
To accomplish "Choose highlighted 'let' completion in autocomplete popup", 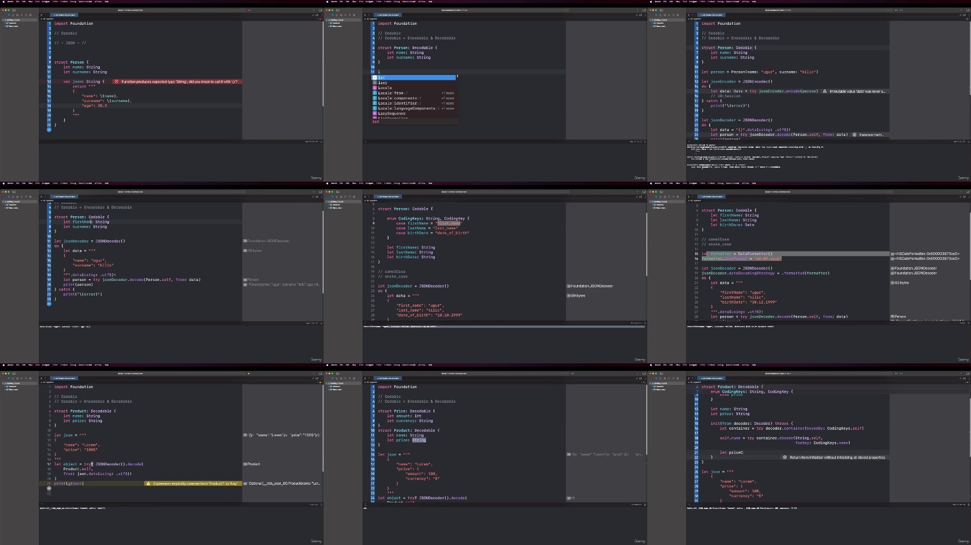I will (414, 78).
